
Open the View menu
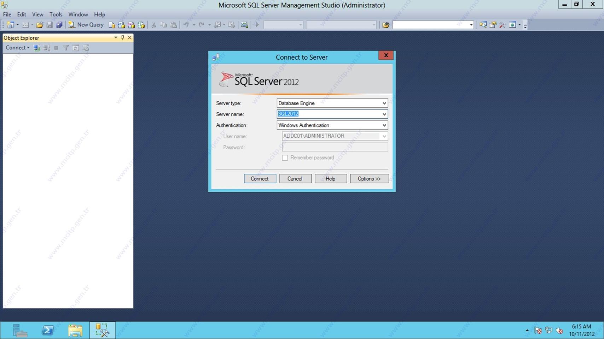37,14
